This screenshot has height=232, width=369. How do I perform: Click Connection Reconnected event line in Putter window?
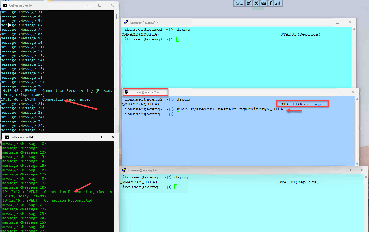47,200
